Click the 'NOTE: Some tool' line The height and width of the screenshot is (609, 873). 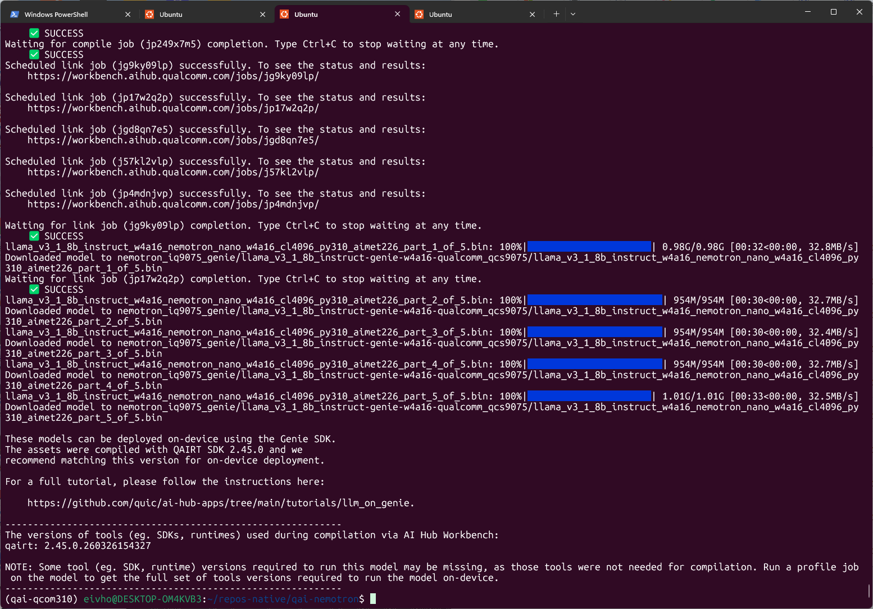[x=431, y=567]
